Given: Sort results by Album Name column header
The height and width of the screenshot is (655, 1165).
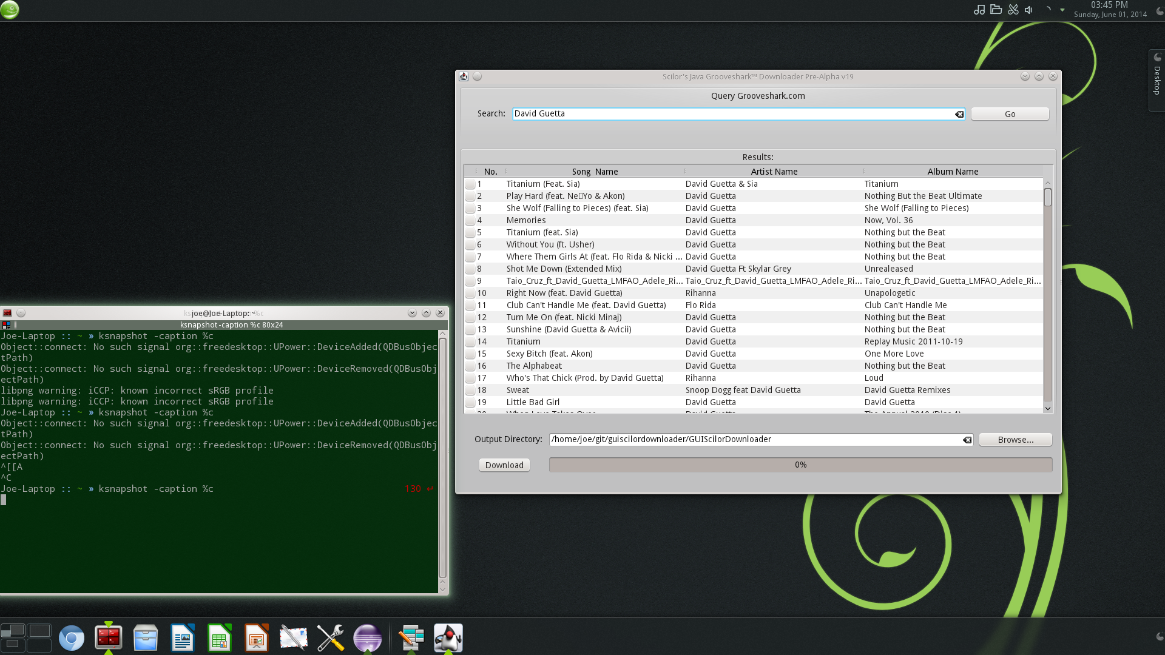Looking at the screenshot, I should click(953, 172).
